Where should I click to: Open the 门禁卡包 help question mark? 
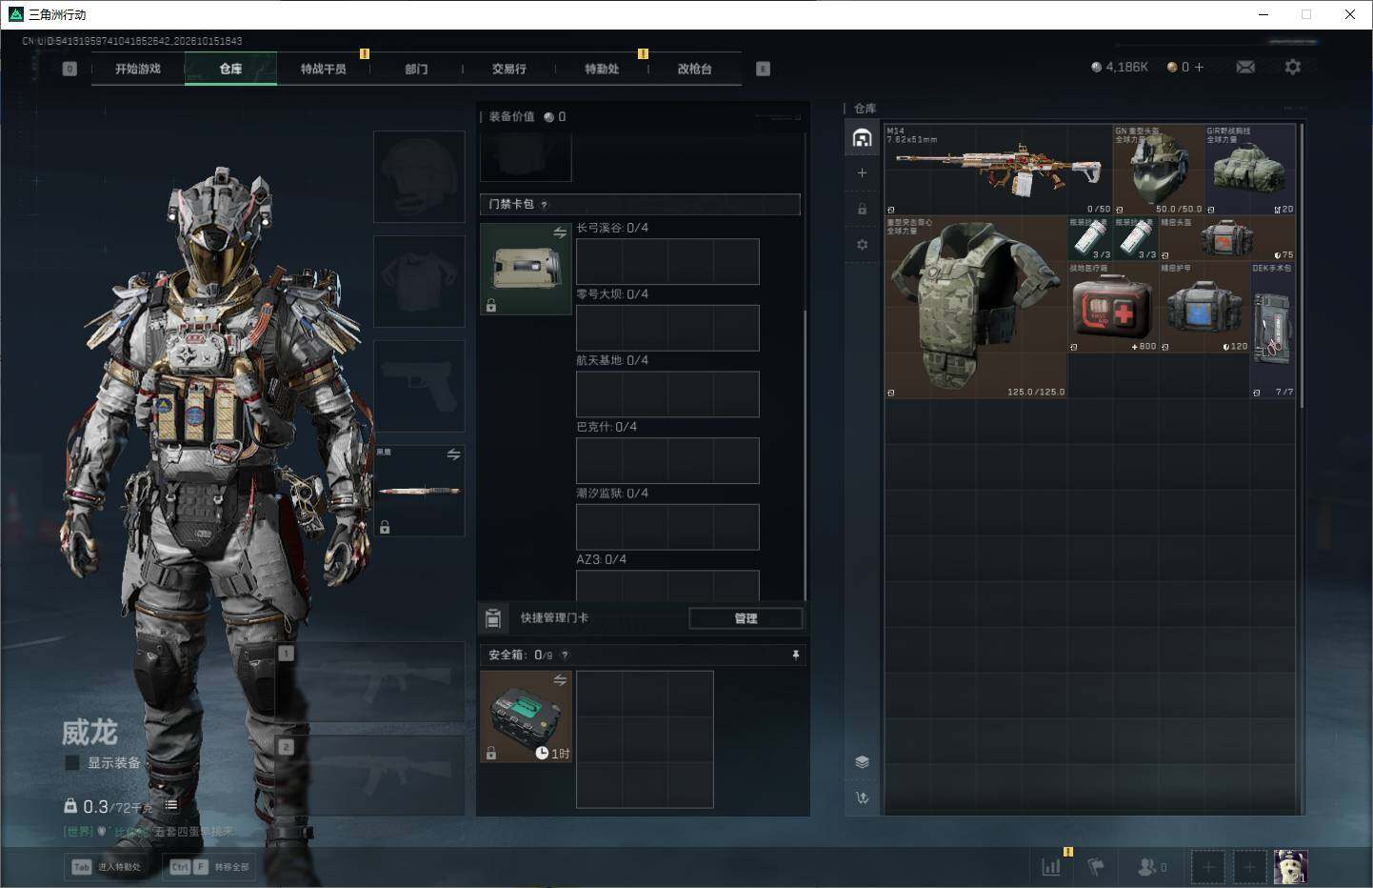pyautogui.click(x=544, y=205)
